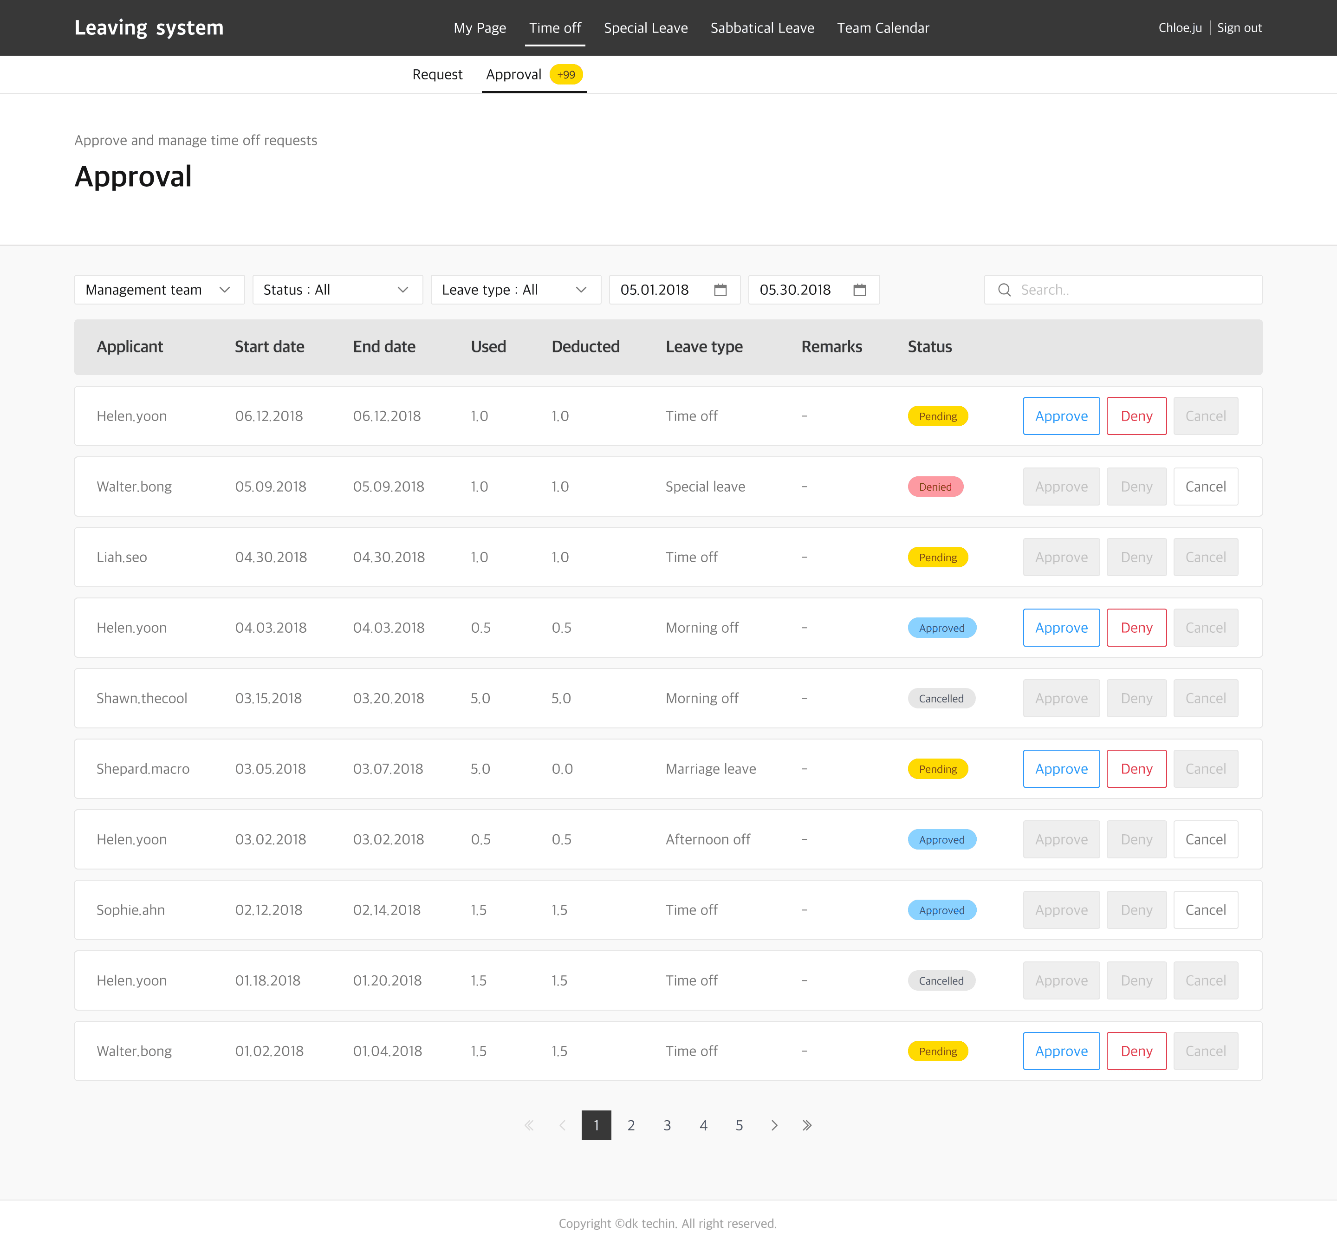1337x1246 pixels.
Task: Go to previous page arrow
Action: click(562, 1125)
